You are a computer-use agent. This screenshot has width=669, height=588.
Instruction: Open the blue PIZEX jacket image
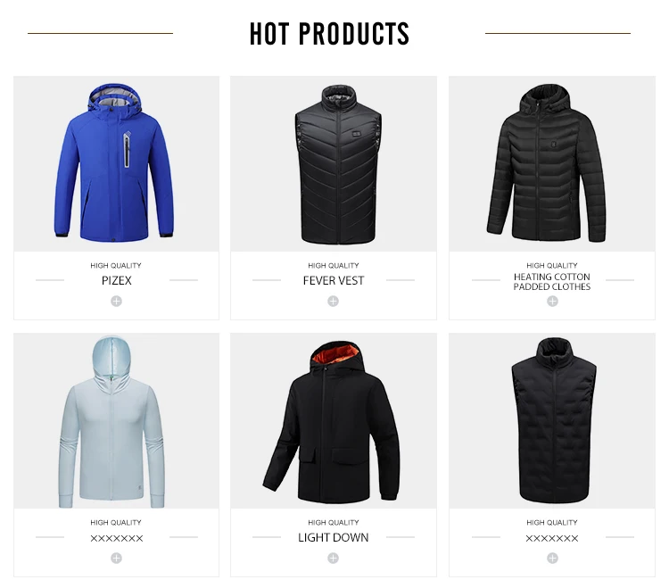click(x=117, y=164)
